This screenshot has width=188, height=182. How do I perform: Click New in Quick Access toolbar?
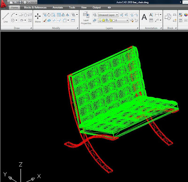point(11,2)
